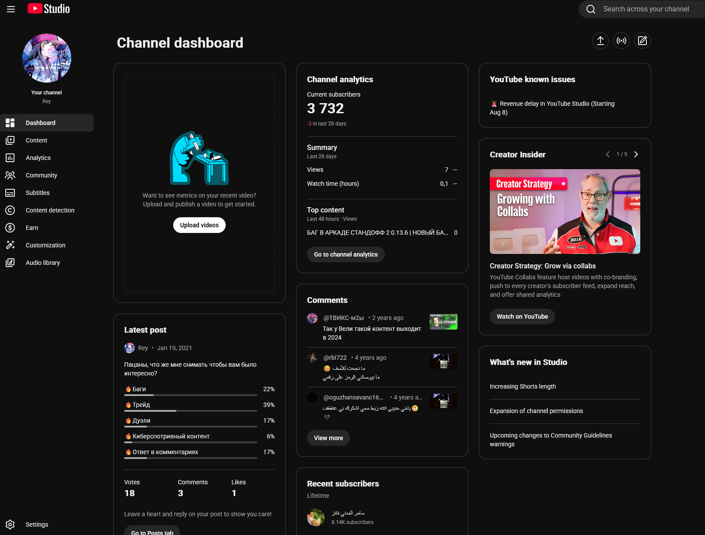The height and width of the screenshot is (535, 705).
Task: Click the Analytics bar chart icon
Action: pos(10,158)
